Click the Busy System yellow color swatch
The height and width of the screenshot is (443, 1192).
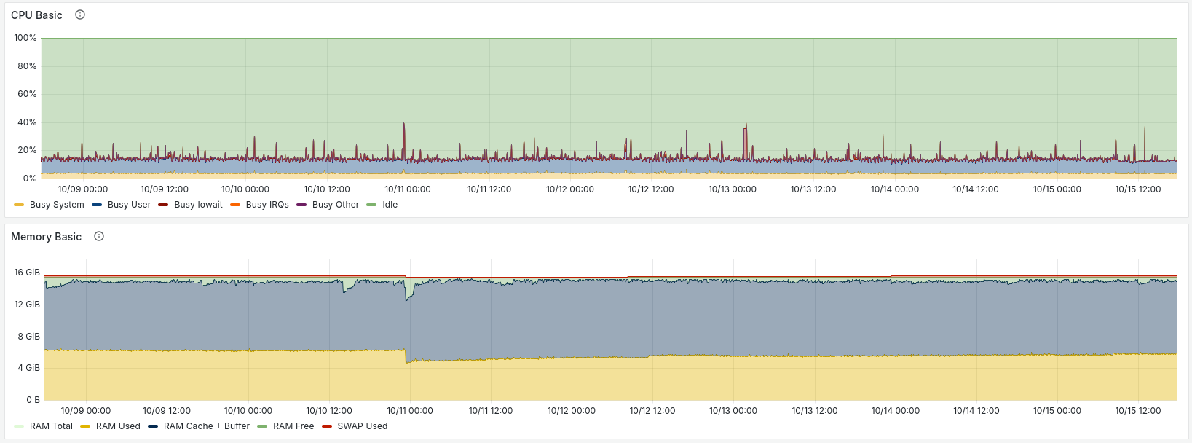click(x=19, y=205)
